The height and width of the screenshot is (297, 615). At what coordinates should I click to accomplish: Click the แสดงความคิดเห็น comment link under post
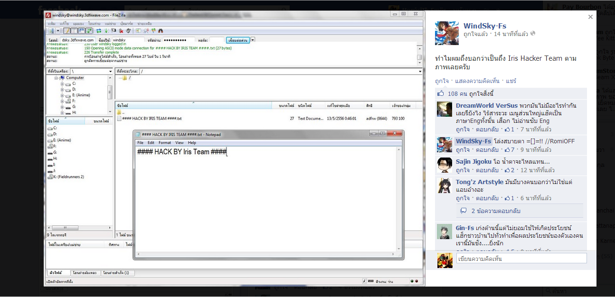pos(478,81)
